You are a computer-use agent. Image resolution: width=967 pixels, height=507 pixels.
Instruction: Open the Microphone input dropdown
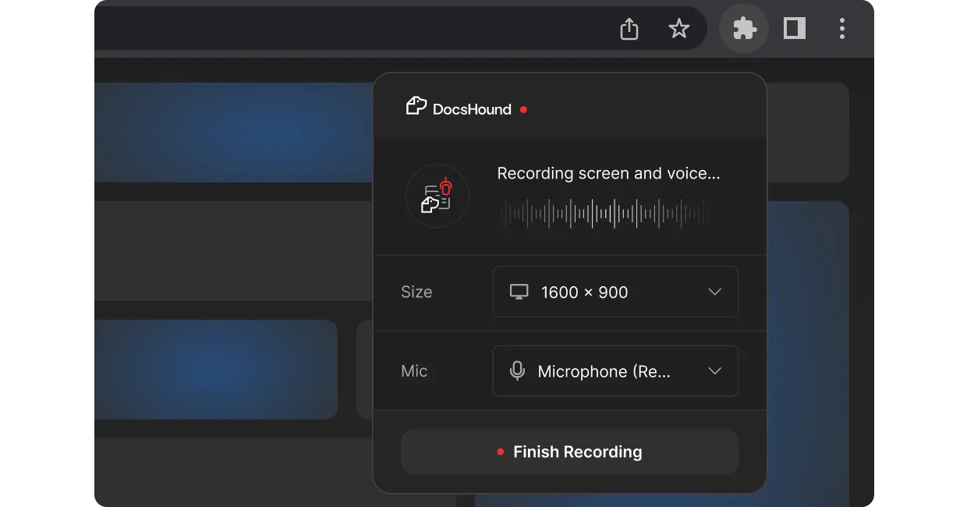pyautogui.click(x=615, y=371)
